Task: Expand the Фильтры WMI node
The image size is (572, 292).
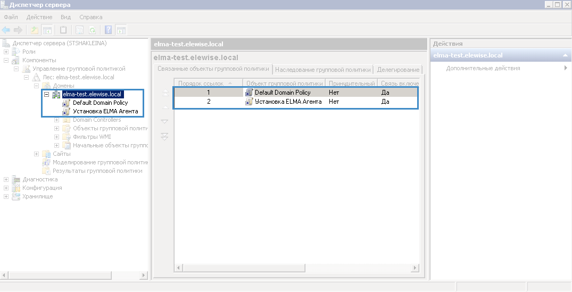Action: point(56,137)
